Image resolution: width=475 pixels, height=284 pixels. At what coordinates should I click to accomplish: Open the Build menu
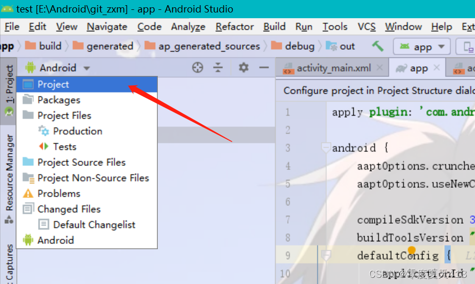274,27
